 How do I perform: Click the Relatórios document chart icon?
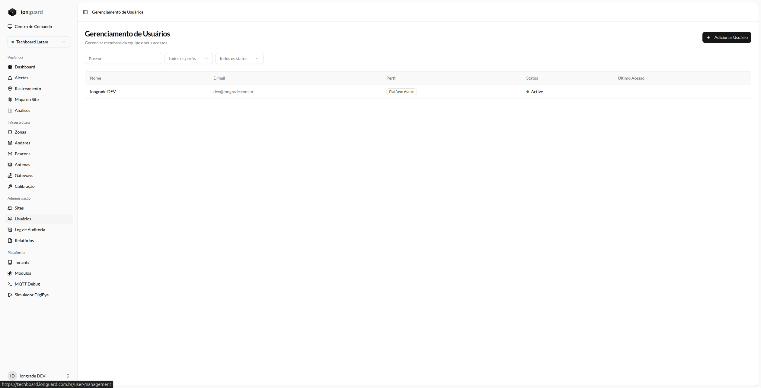(x=10, y=241)
